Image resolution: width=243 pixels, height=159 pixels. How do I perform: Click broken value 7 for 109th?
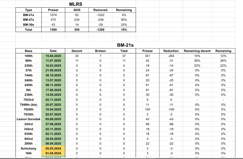[x=100, y=56]
